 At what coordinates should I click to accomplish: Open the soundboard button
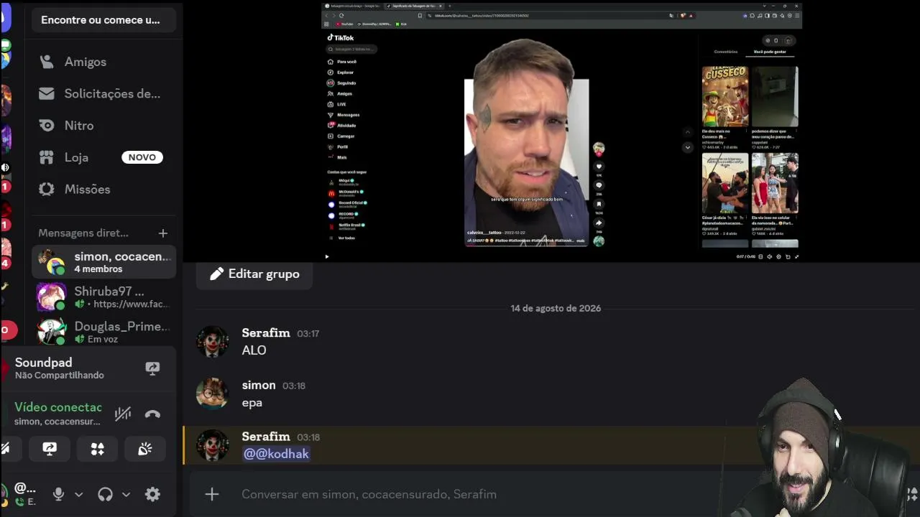145,449
